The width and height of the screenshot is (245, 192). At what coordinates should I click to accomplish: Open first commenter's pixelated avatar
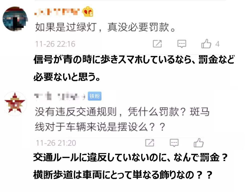15,19
